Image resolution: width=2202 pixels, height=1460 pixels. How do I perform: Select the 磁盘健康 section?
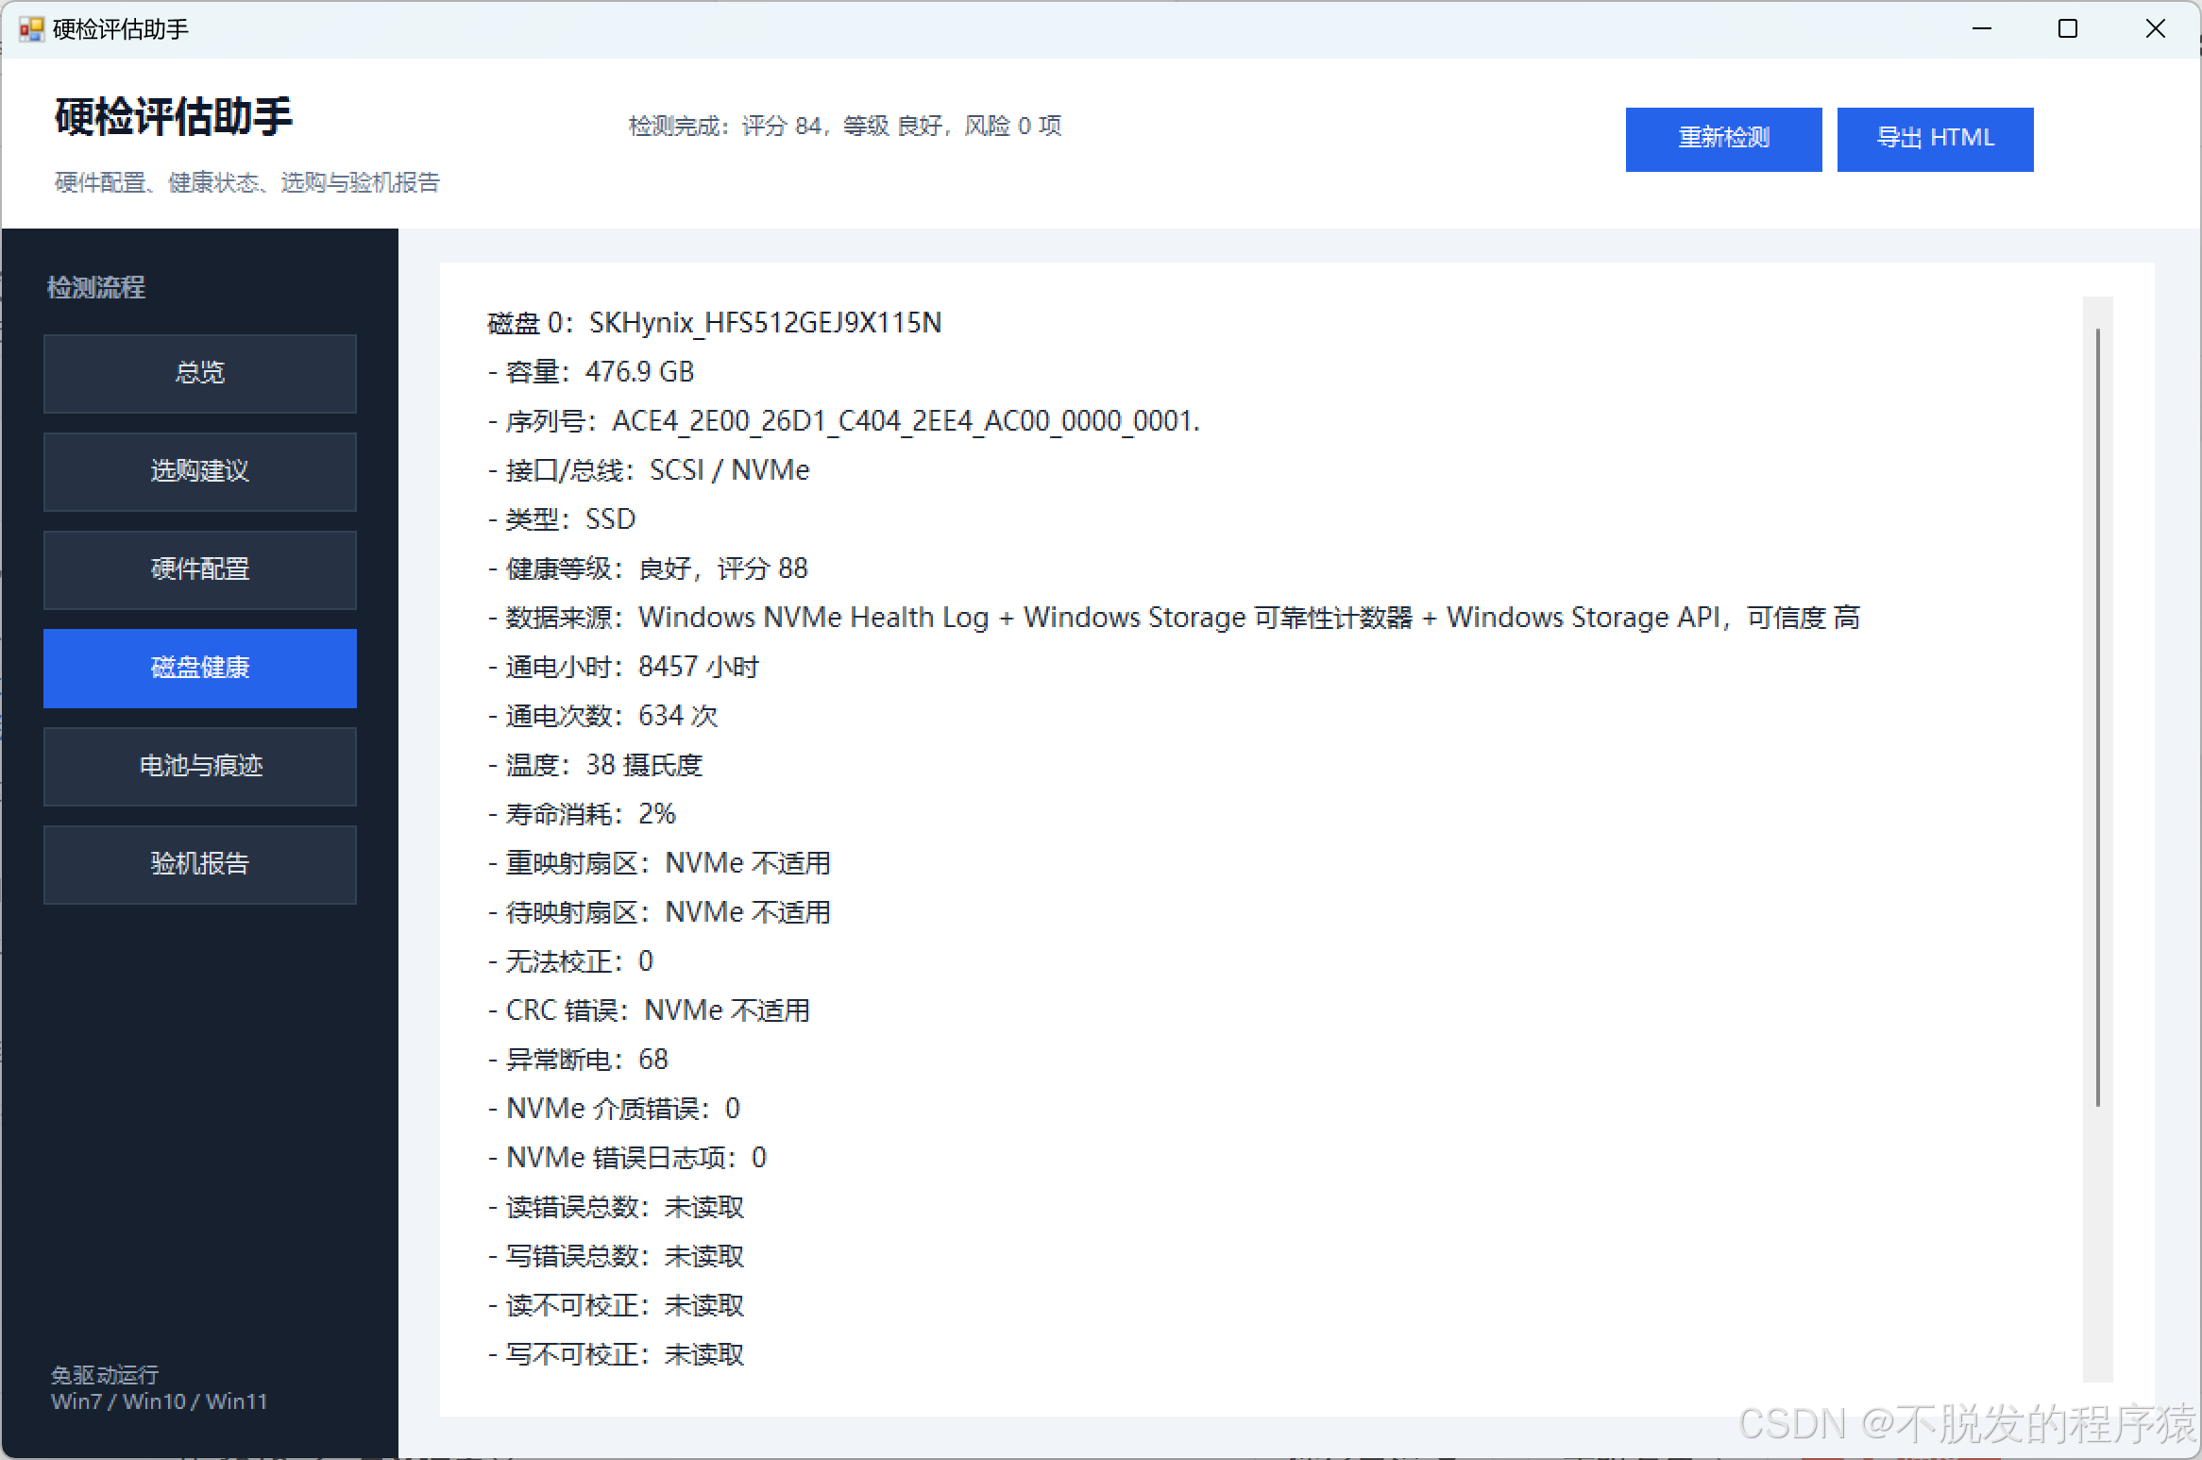[x=200, y=668]
